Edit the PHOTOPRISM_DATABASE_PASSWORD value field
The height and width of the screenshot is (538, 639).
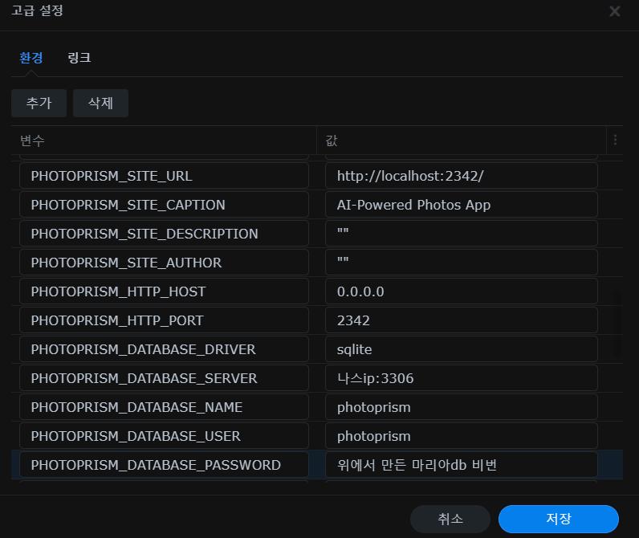click(x=462, y=465)
